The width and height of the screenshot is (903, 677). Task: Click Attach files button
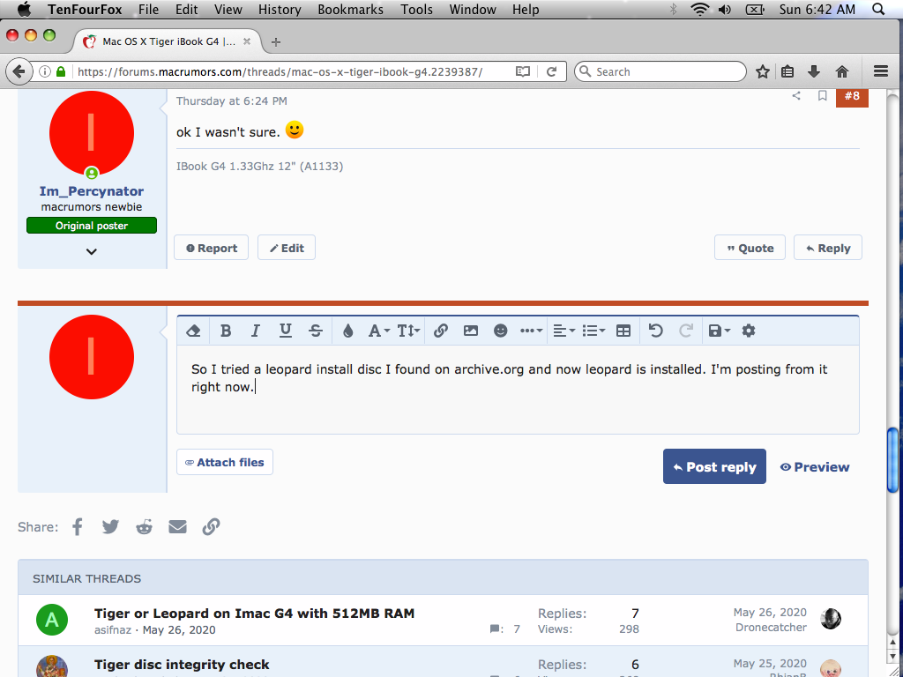225,462
